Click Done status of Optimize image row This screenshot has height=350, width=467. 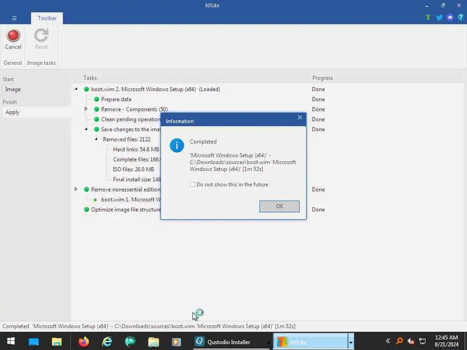point(318,210)
